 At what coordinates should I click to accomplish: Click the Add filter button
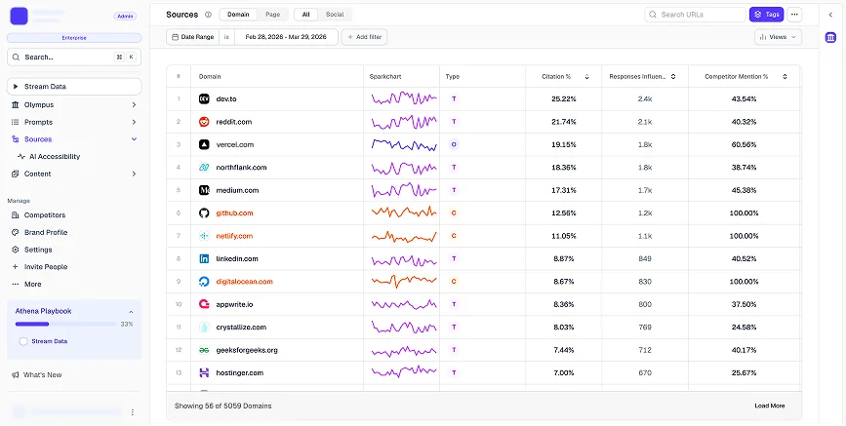pos(364,37)
